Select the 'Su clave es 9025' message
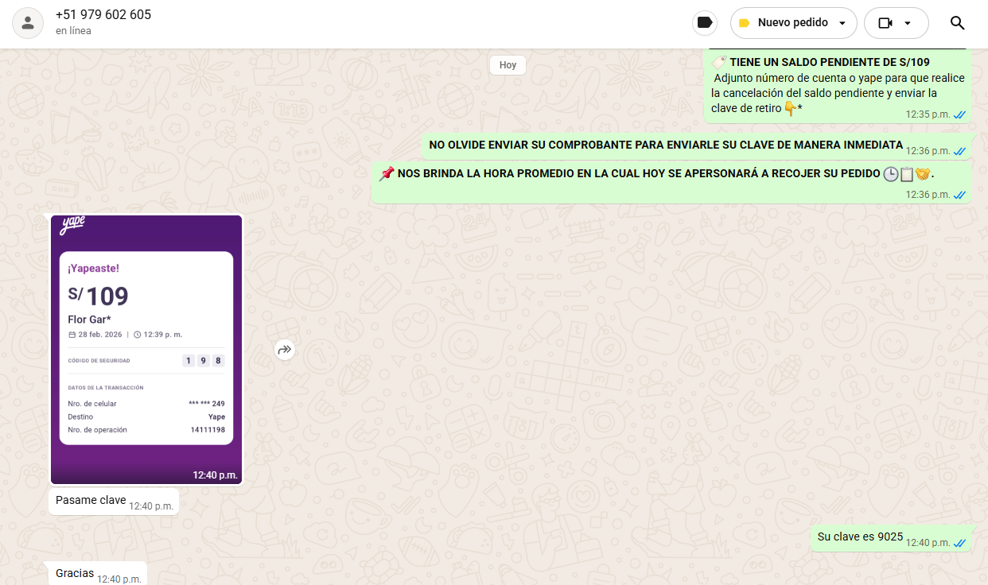The image size is (988, 585). pyautogui.click(x=860, y=537)
